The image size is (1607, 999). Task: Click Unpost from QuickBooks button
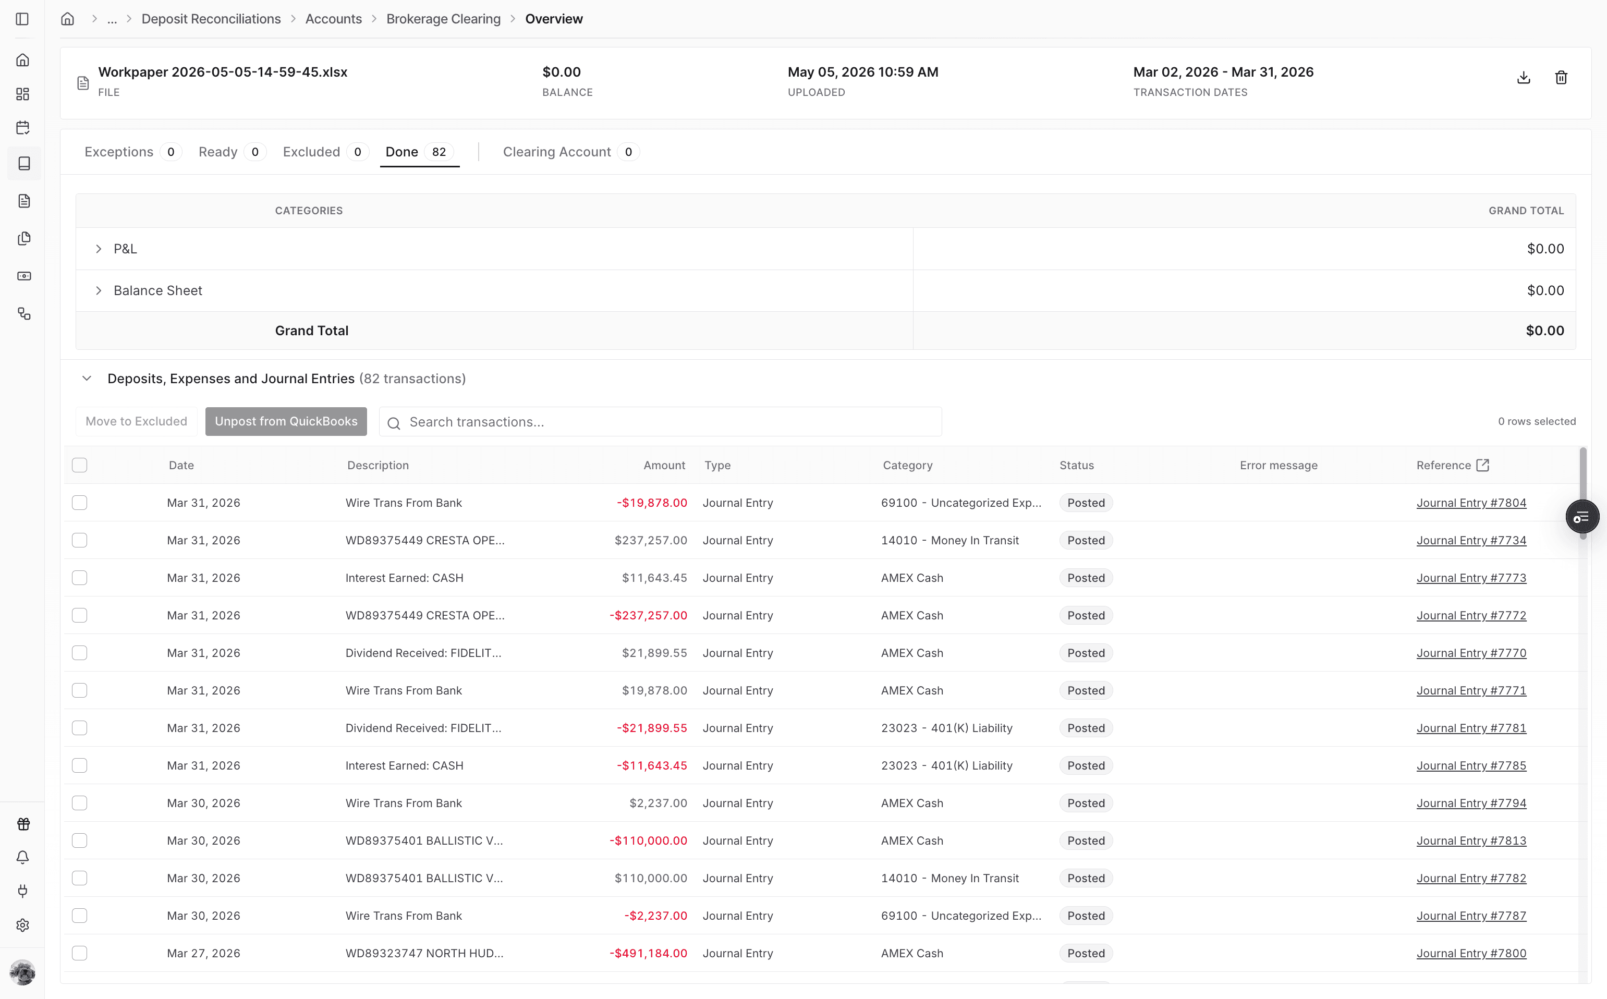(285, 421)
